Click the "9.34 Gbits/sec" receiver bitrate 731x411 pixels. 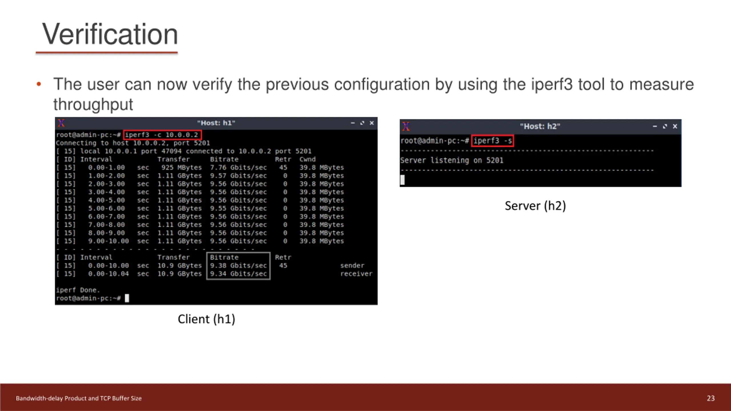click(238, 274)
